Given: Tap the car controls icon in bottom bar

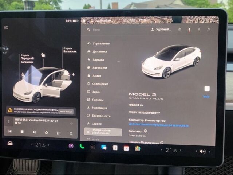Looking at the screenshot, I should point(10,143).
